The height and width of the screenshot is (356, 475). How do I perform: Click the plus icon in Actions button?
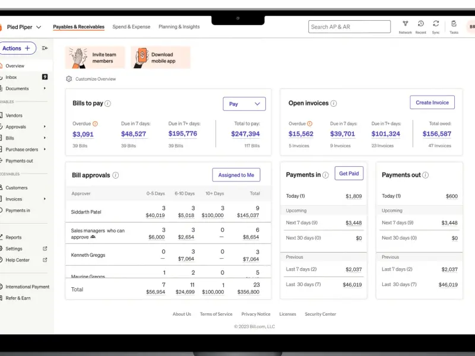(27, 48)
